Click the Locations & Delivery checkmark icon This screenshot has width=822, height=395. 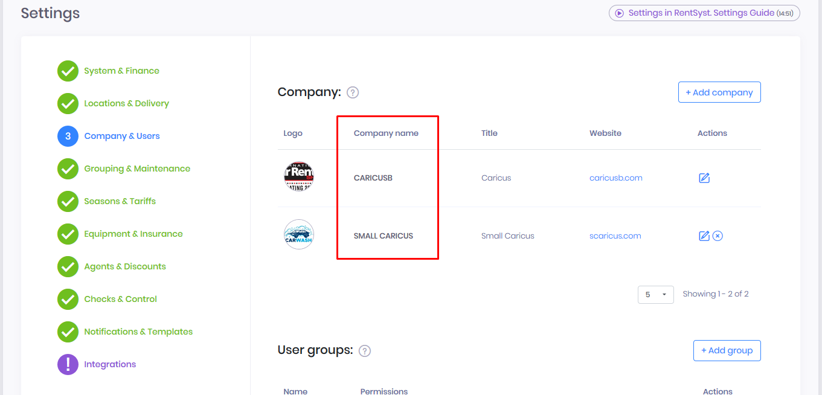[x=68, y=103]
